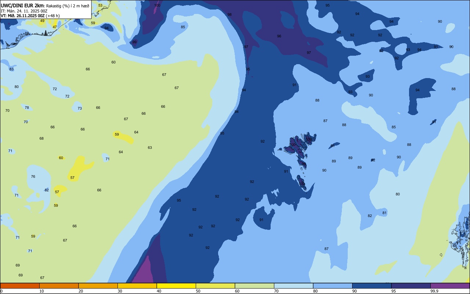Click the humidity value '76' on the map

point(33,177)
